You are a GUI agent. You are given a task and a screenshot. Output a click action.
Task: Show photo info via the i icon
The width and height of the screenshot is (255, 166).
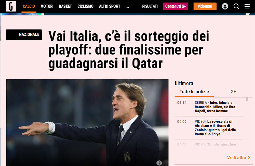pyautogui.click(x=159, y=163)
